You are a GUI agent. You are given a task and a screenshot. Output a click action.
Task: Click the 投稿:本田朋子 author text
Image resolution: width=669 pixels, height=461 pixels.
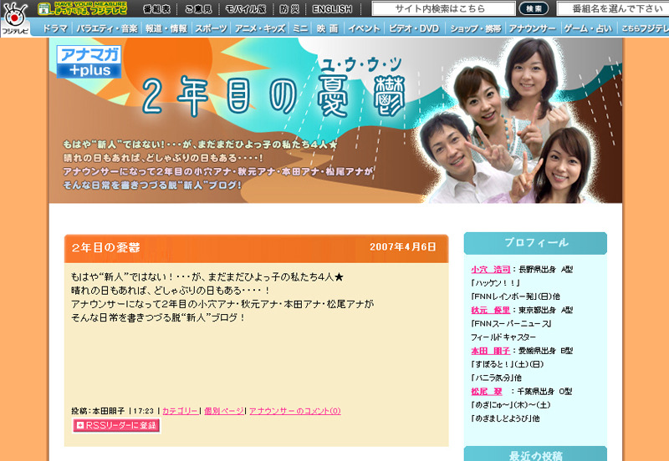(x=98, y=411)
